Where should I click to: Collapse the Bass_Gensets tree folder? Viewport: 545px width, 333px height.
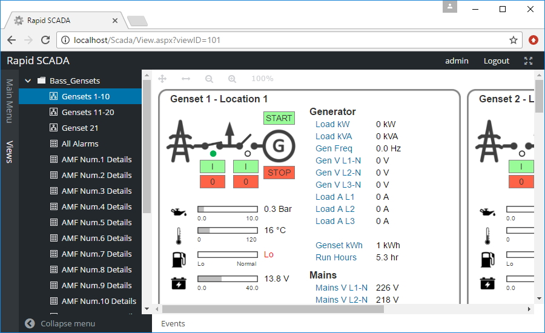[x=28, y=81]
